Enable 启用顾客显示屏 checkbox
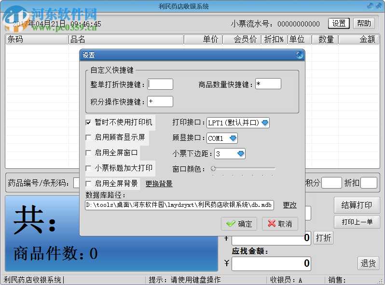Screen dimensions: 385x285 pyautogui.click(x=88, y=137)
